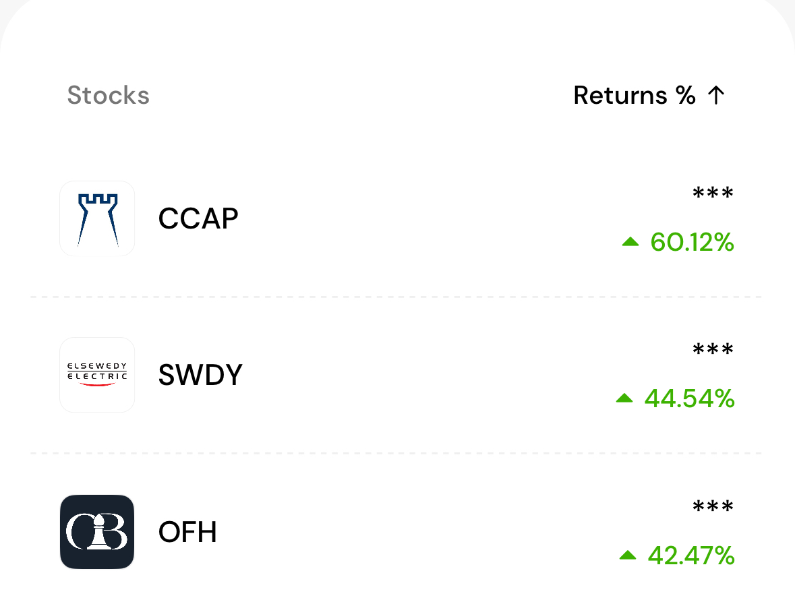Screen dimensions: 795x600
Task: Open the SWDY stock ticker
Action: [200, 375]
